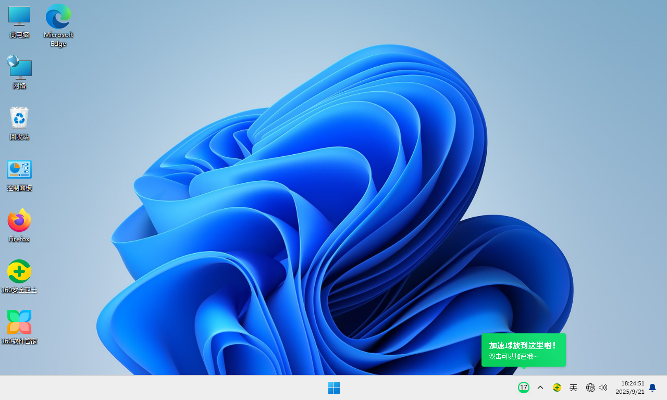Screen dimensions: 667x400
Task: Expand hidden tray icons with the chevron
Action: [x=540, y=387]
